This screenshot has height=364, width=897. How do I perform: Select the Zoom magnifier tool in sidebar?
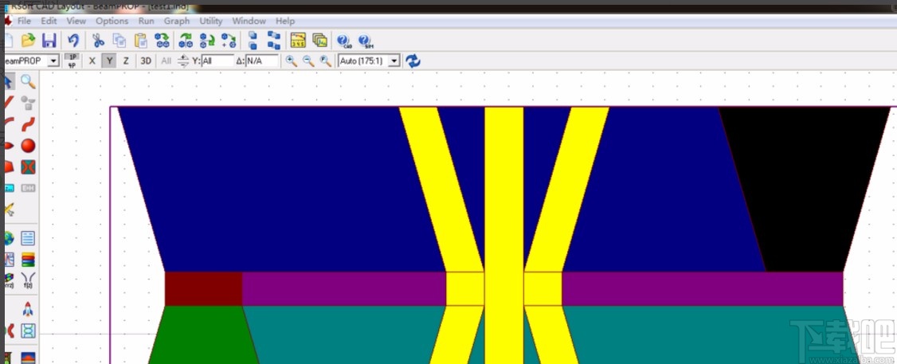click(28, 81)
